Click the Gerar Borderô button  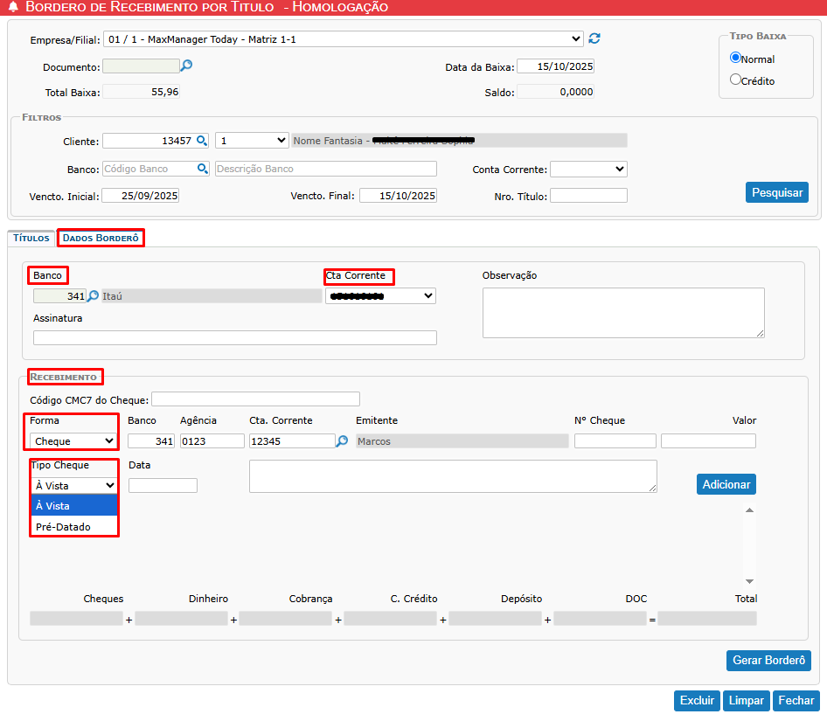768,661
